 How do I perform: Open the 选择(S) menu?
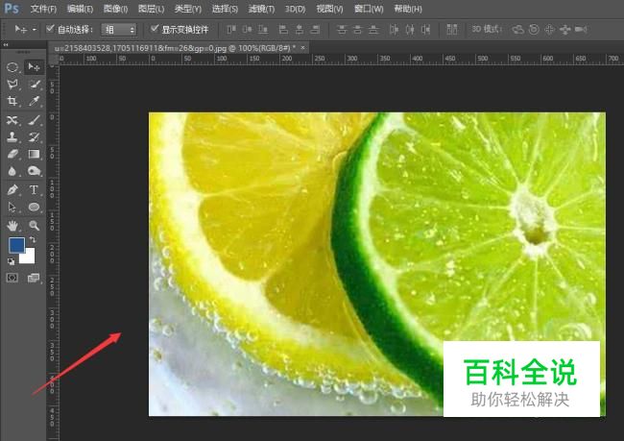pyautogui.click(x=225, y=9)
